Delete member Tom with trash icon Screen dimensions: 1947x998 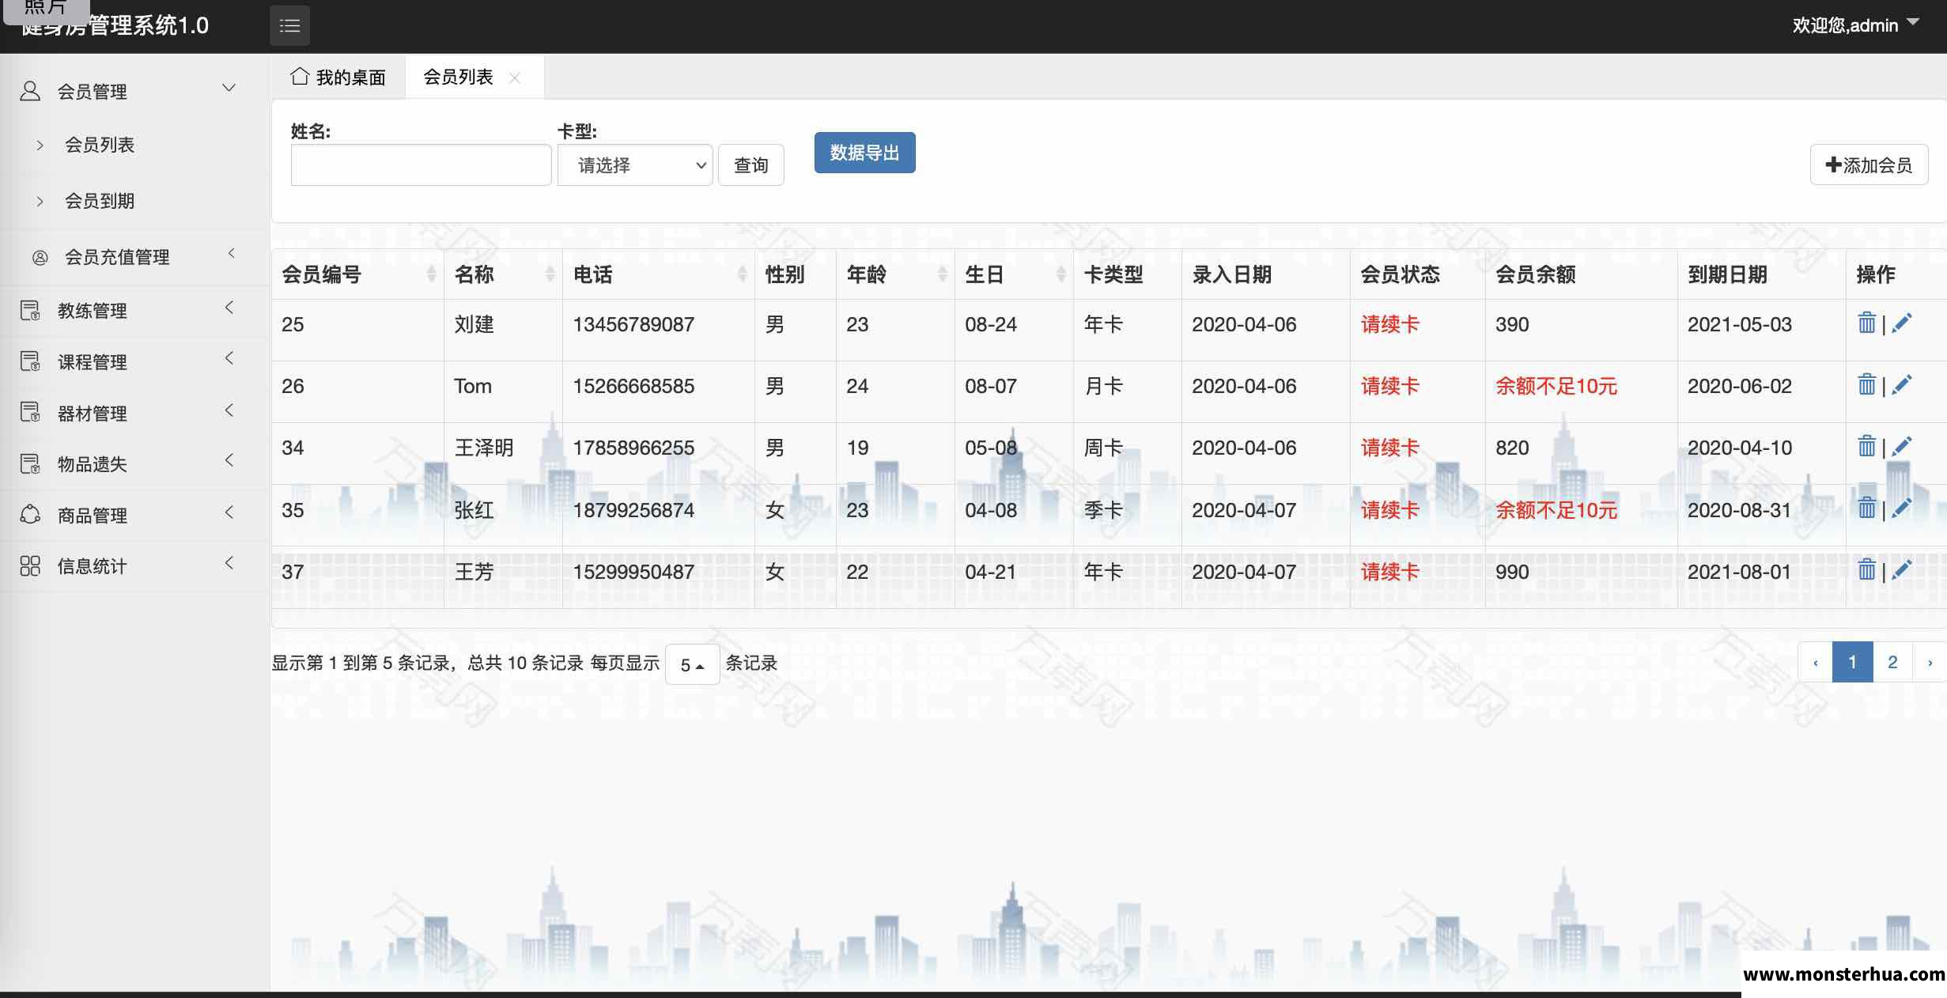pyautogui.click(x=1866, y=384)
